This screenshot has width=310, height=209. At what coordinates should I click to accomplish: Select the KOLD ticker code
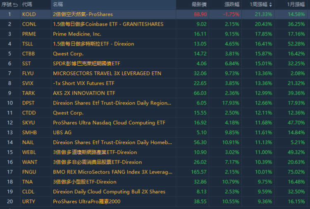point(29,14)
